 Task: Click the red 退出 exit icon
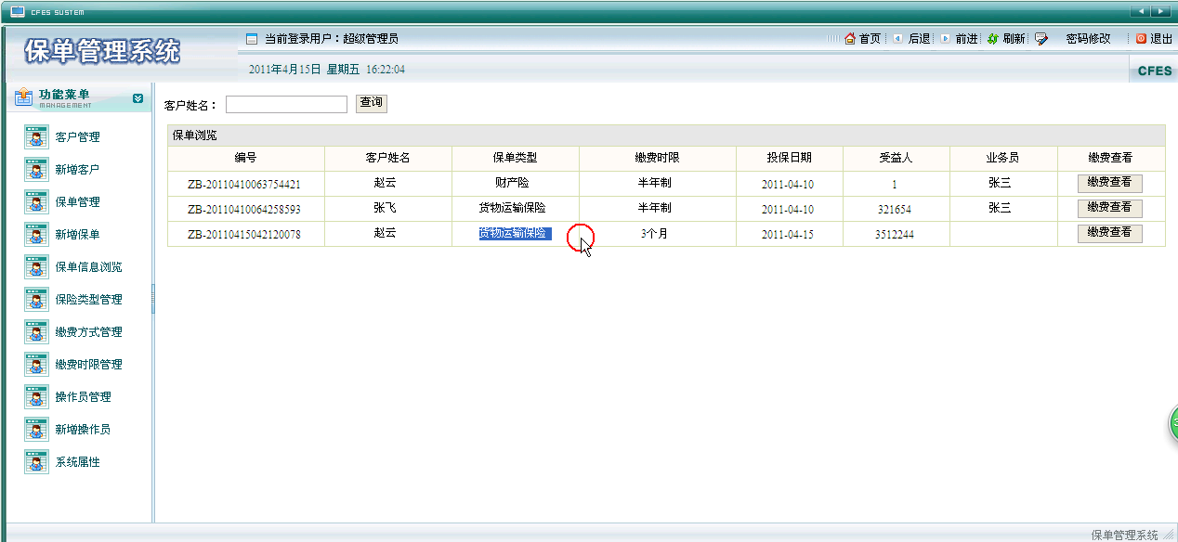point(1142,39)
